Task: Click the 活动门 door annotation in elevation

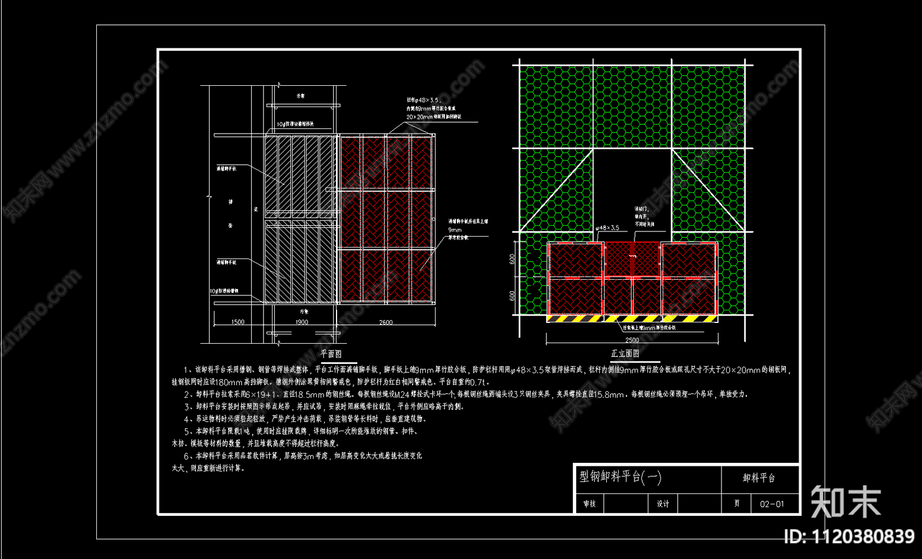Action: (x=644, y=216)
